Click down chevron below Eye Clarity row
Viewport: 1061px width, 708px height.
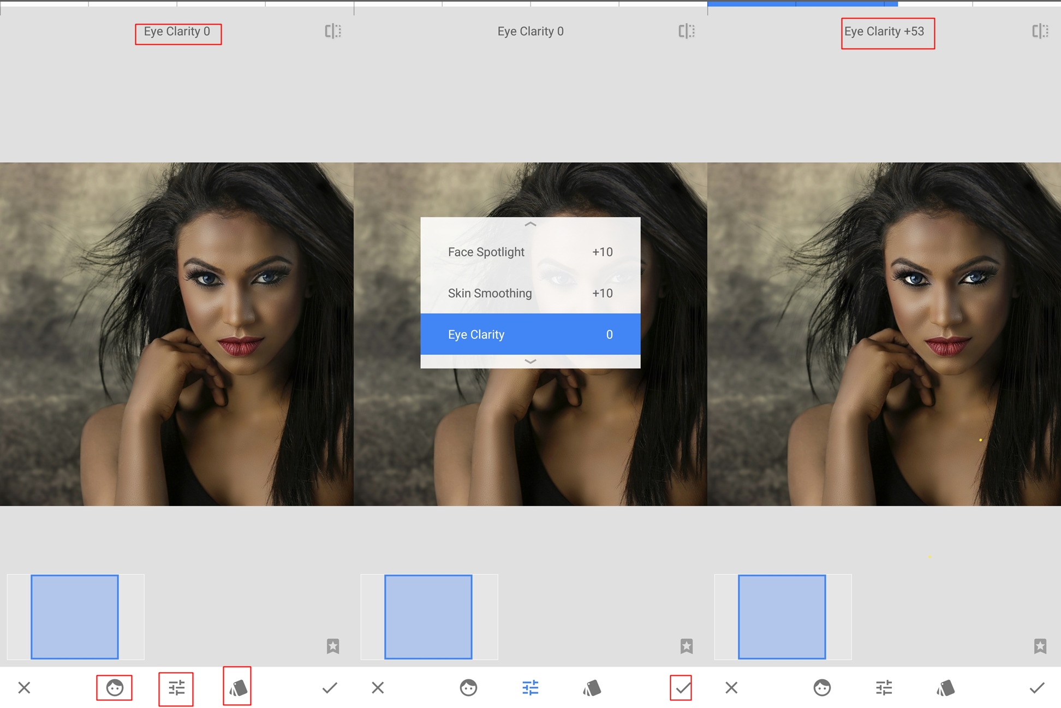point(530,361)
